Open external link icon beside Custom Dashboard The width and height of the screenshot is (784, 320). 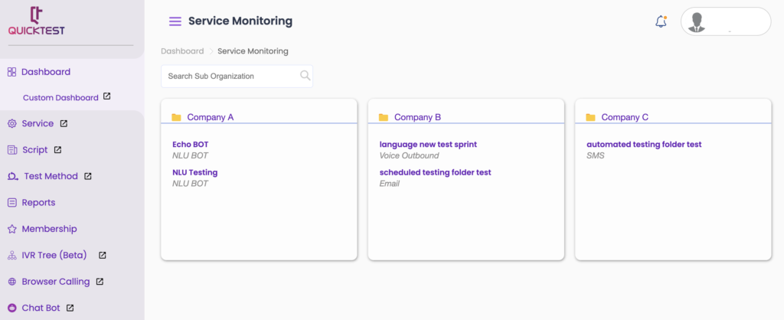tap(107, 97)
